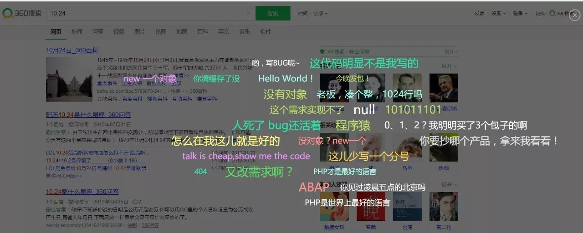
Task: Click the 索罗斯 name caption
Action: [444, 109]
